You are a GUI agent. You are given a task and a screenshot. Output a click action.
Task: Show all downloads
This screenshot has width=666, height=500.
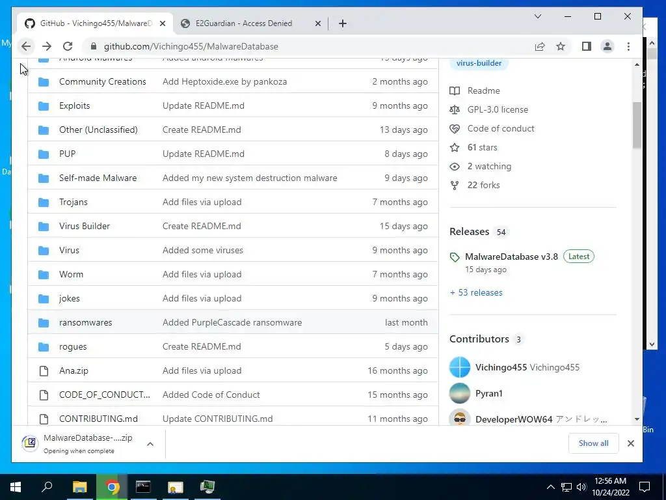coord(593,443)
